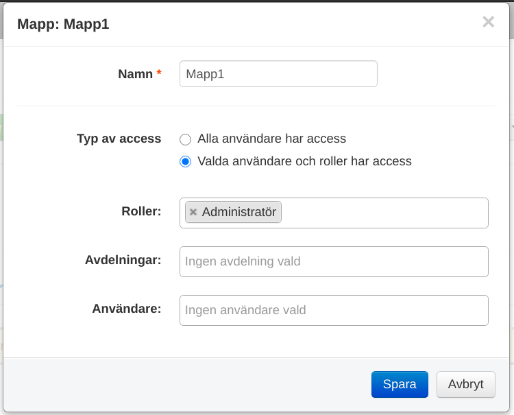
Task: Select "Alla användare har access" radio button
Action: [185, 139]
